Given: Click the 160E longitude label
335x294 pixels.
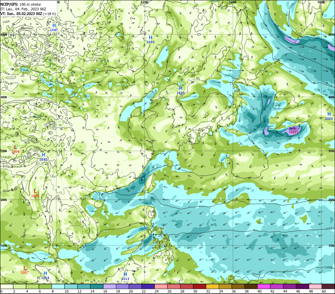Looking at the screenshot, I should [321, 2].
